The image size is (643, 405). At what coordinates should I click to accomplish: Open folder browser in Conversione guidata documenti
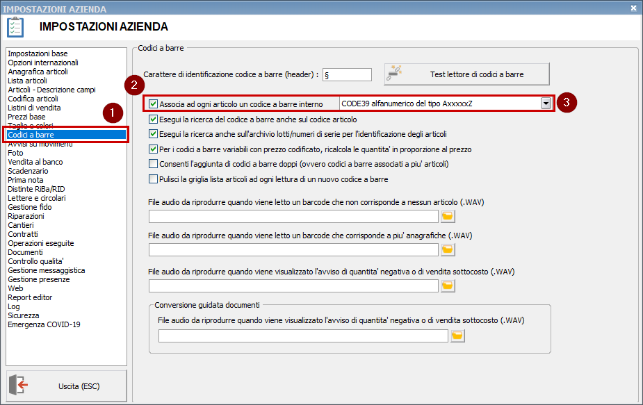pyautogui.click(x=457, y=336)
